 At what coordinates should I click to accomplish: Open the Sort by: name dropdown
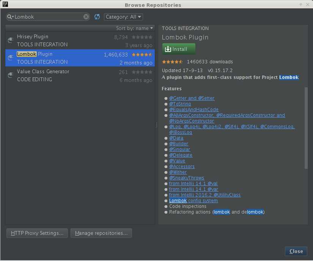[x=134, y=28]
